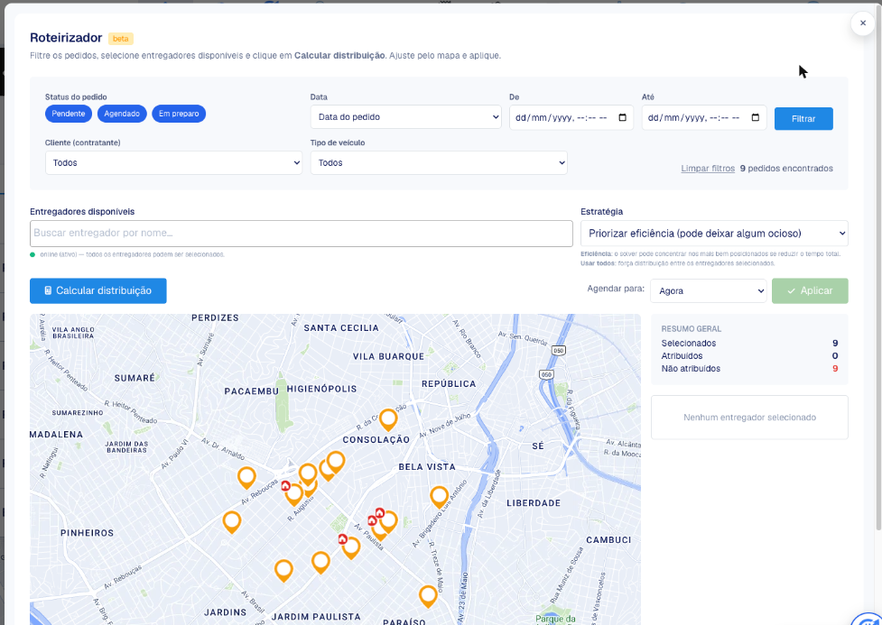Click the westernmost orange pin near Pinheiros
Viewport: 882px width, 625px height.
pos(232,521)
